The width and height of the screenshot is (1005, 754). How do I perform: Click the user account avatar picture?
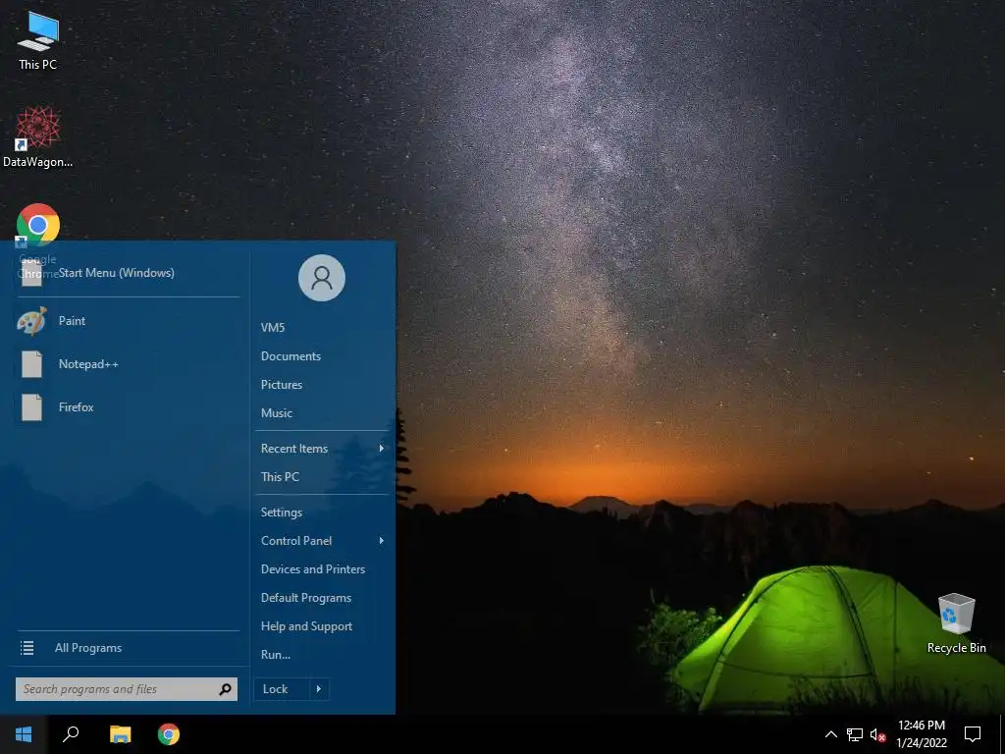click(322, 278)
